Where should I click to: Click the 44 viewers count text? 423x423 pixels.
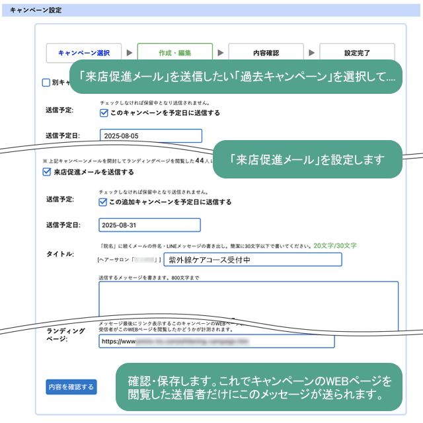click(x=200, y=161)
